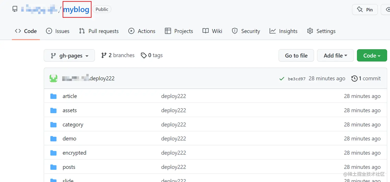View the 1 commit history link

point(366,78)
